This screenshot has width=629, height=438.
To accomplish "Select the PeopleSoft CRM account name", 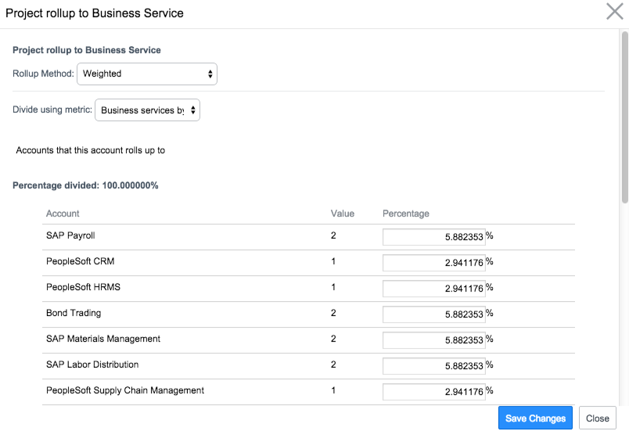I will (81, 261).
